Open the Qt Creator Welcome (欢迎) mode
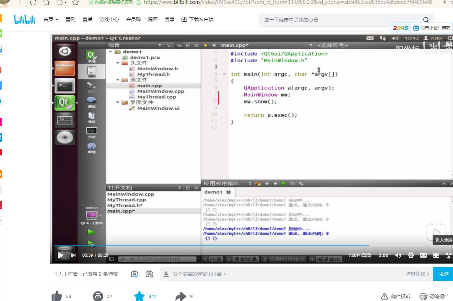453x301 pixels. 91,56
